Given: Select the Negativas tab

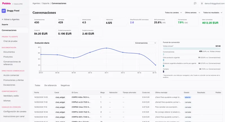Looking at the screenshot, I should click(65, 85).
